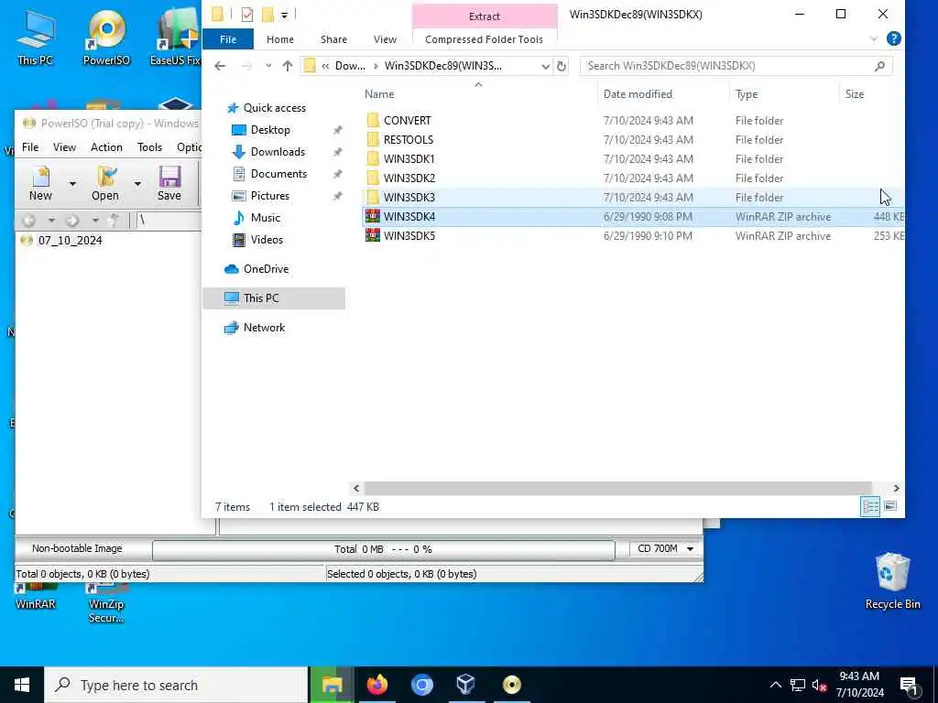938x703 pixels.
Task: Select Documents in navigation pane
Action: click(x=278, y=174)
